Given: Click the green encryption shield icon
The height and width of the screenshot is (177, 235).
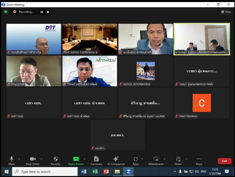Looking at the screenshot, I should click(x=6, y=12).
